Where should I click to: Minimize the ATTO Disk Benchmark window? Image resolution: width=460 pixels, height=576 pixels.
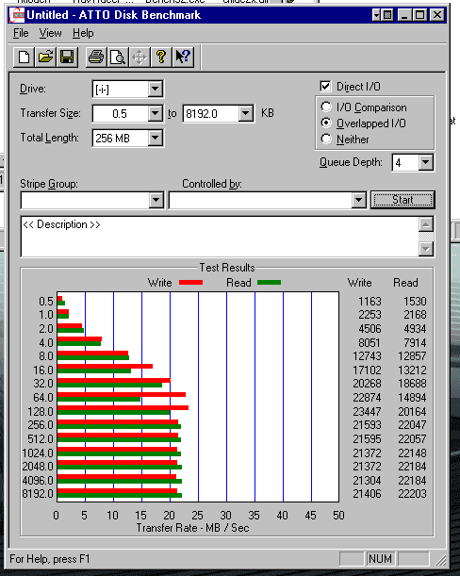[x=404, y=15]
